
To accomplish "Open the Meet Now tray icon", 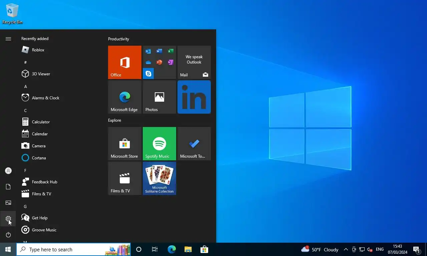I will (x=354, y=249).
